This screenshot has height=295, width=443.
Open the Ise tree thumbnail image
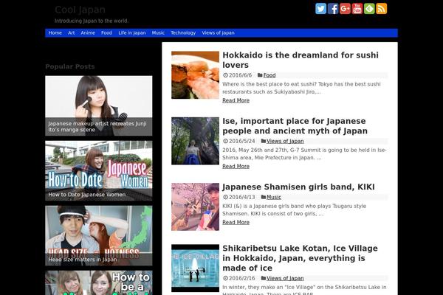coord(195,141)
